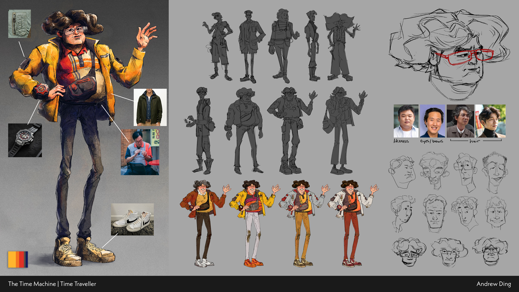This screenshot has height=292, width=519.
Task: Click the zippered sleeve pocket reference photo
Action: (19, 24)
